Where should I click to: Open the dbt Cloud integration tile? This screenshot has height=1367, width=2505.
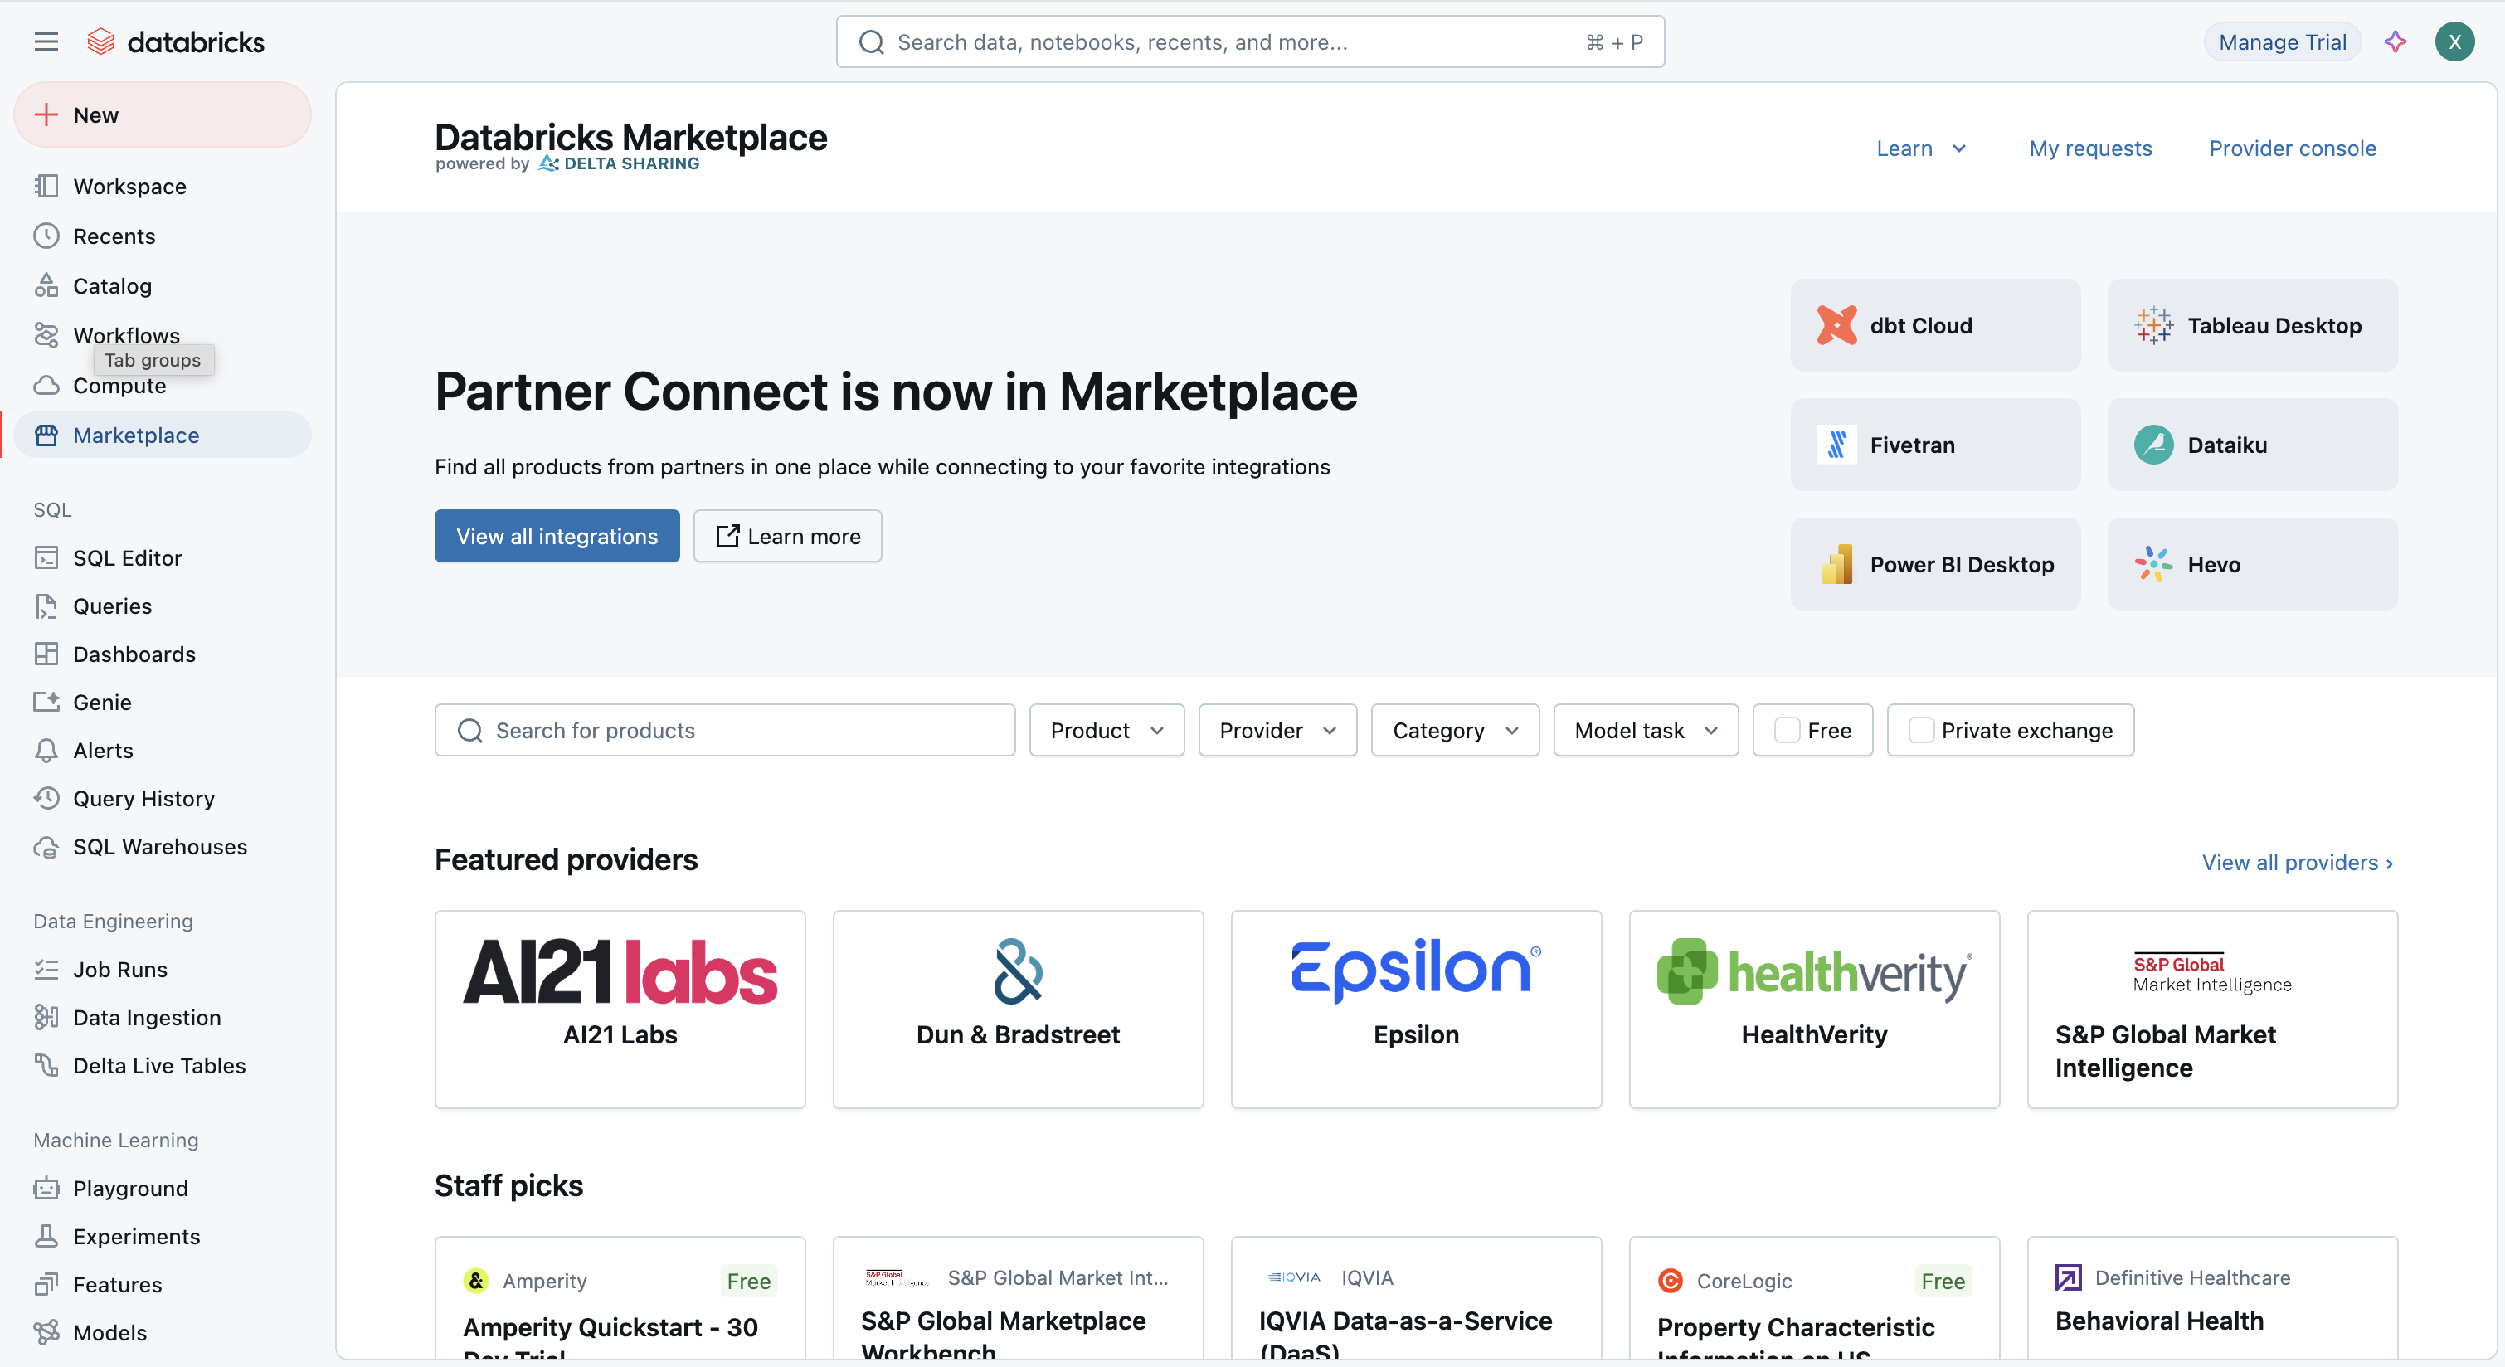pyautogui.click(x=1935, y=324)
